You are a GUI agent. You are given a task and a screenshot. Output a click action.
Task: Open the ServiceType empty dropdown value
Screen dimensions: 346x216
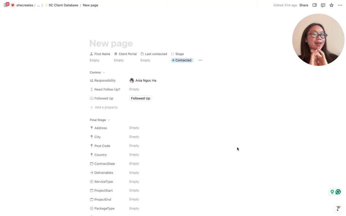coord(134,182)
